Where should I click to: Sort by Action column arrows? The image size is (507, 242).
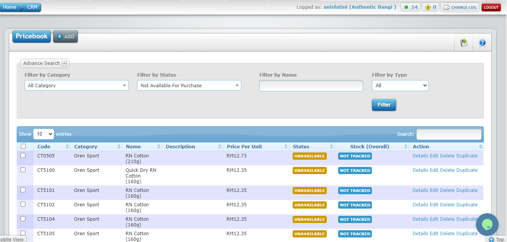pyautogui.click(x=481, y=146)
